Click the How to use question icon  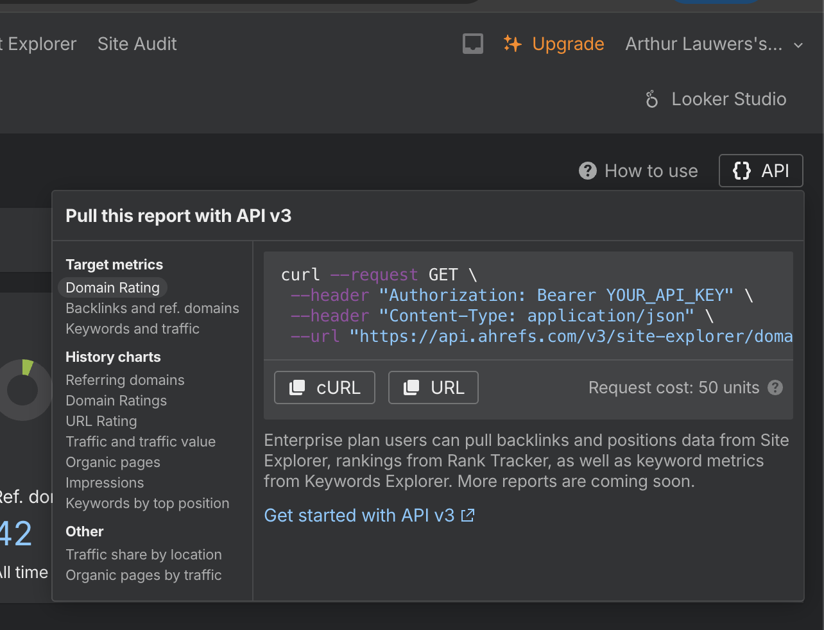[587, 171]
